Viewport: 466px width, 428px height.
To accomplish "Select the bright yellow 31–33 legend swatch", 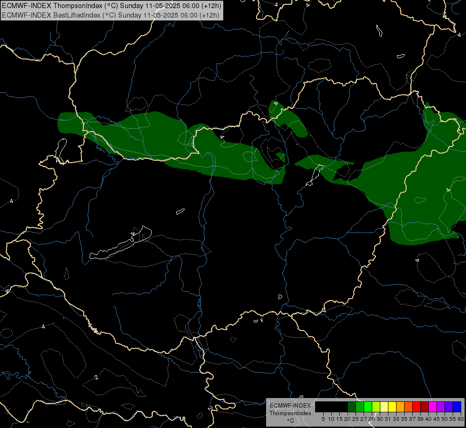I will click(392, 407).
